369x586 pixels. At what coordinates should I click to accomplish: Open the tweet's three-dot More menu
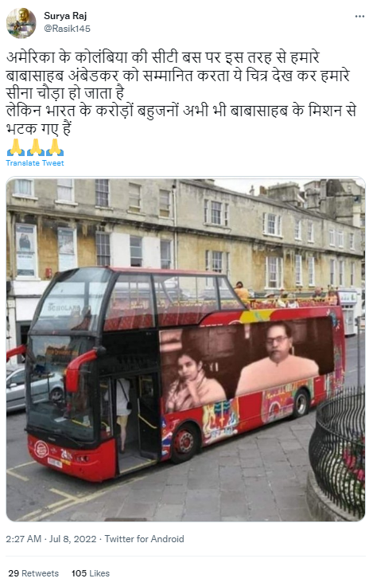point(359,17)
